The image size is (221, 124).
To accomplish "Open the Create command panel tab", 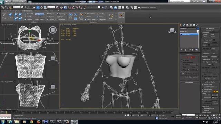I will pos(181,25).
